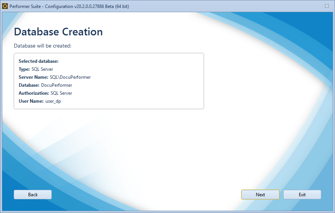This screenshot has height=213, width=335.
Task: Select the 'Selected database:' label
Action: (x=38, y=61)
